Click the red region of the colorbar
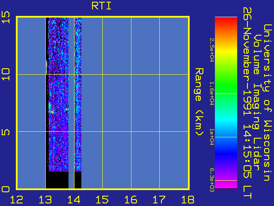The height and width of the screenshot is (206, 274). [x=226, y=23]
